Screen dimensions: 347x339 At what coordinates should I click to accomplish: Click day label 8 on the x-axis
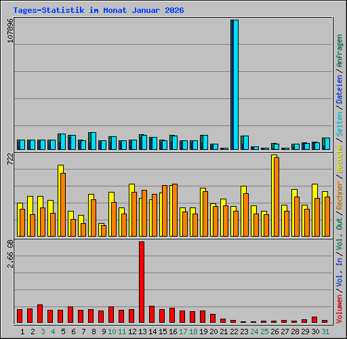click(x=94, y=332)
